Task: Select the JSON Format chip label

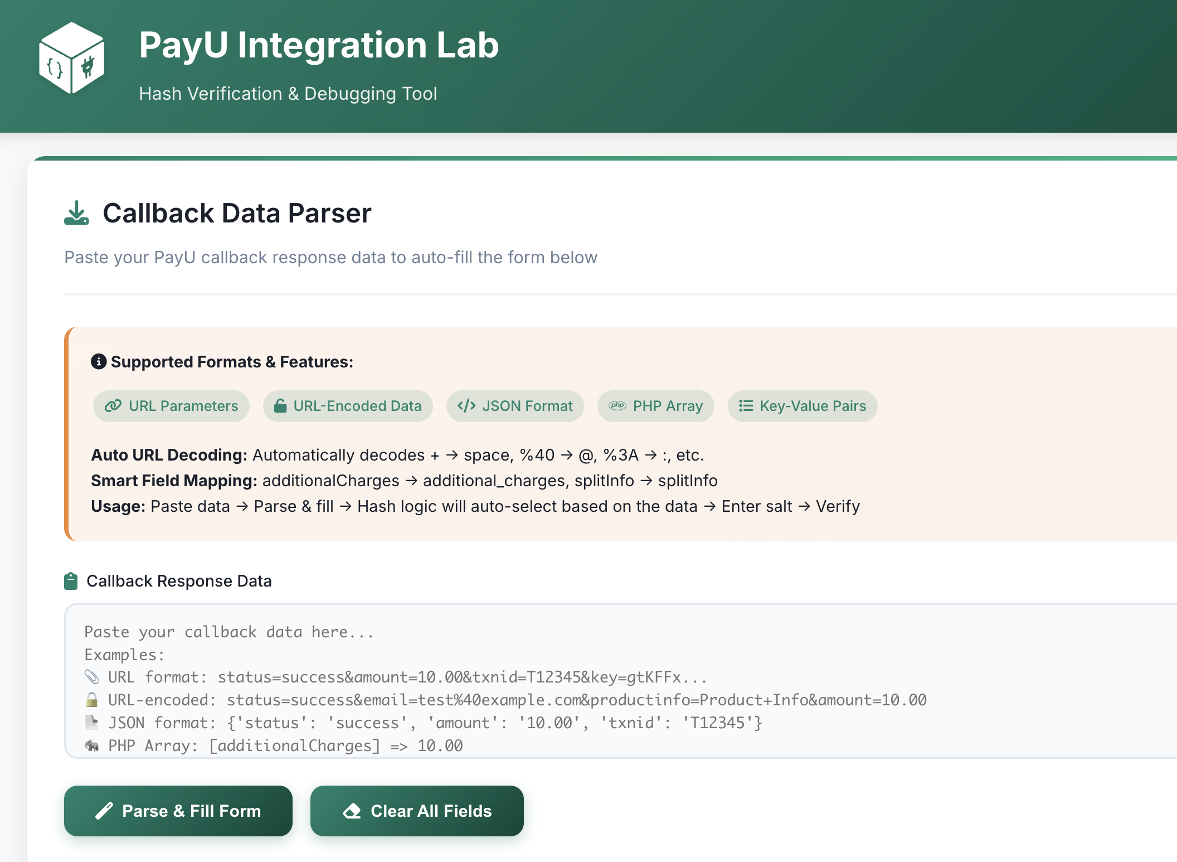Action: click(527, 406)
